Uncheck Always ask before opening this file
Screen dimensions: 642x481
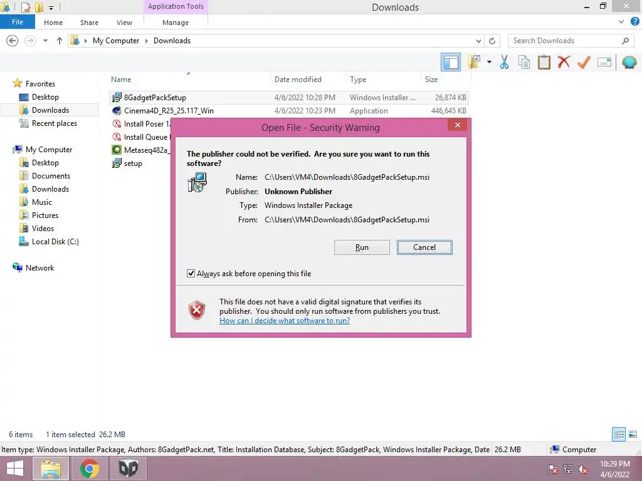point(191,273)
